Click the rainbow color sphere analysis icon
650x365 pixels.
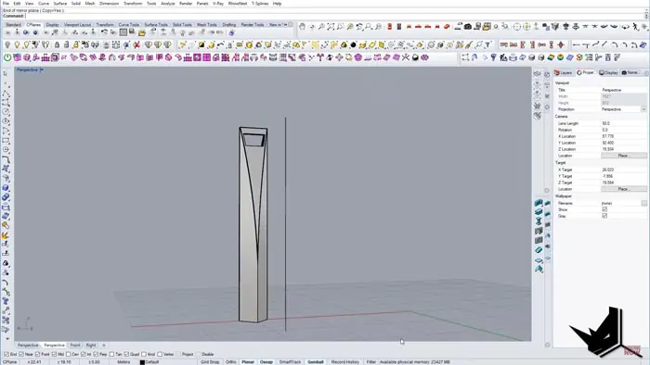coord(560,57)
